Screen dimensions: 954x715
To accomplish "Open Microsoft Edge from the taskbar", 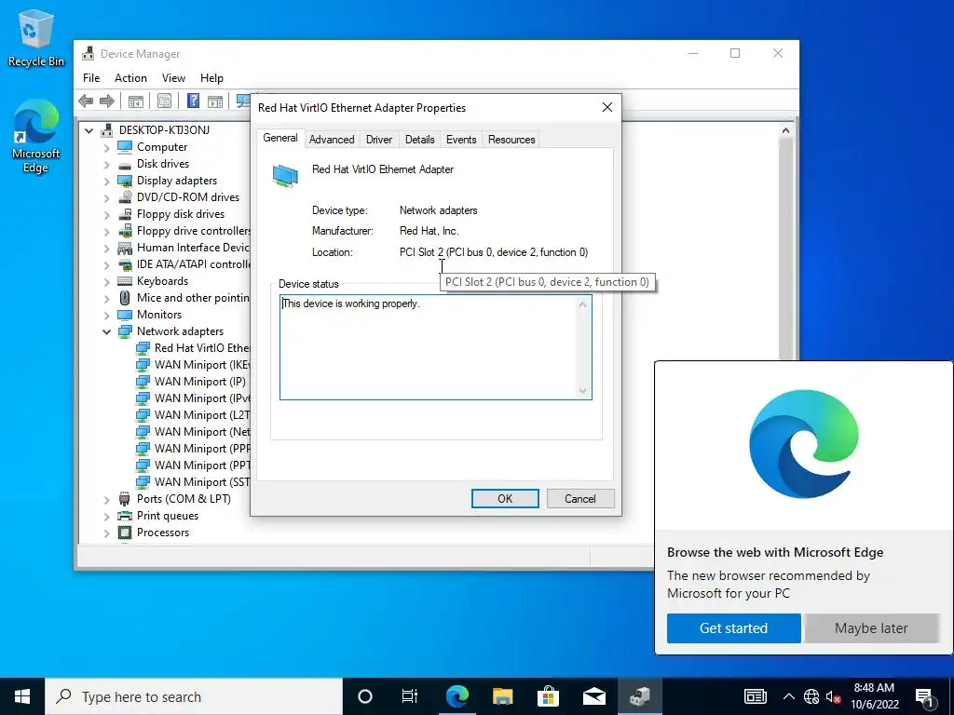I will click(457, 696).
